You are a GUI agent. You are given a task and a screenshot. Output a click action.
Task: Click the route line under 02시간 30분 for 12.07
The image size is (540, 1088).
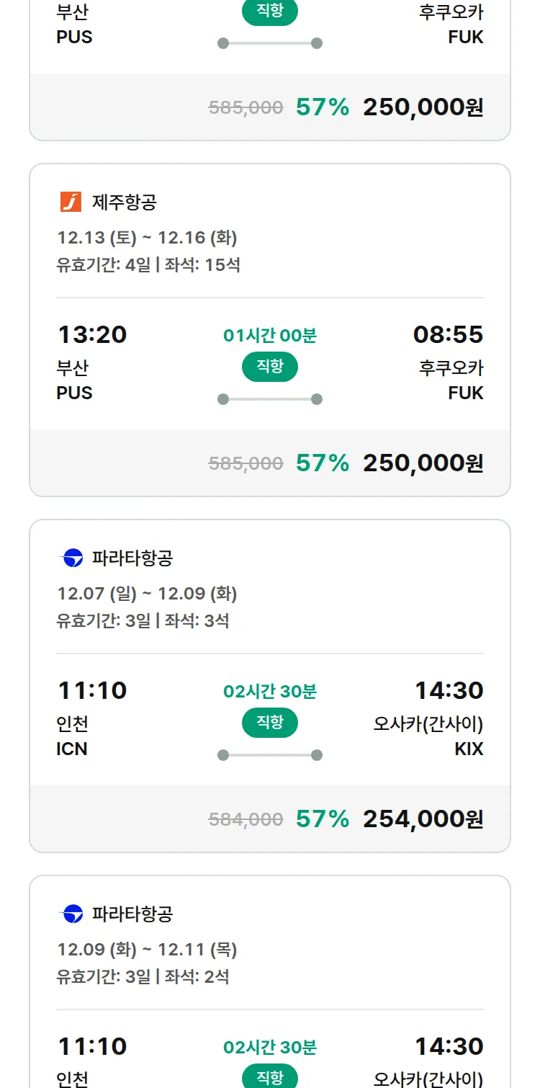click(270, 755)
